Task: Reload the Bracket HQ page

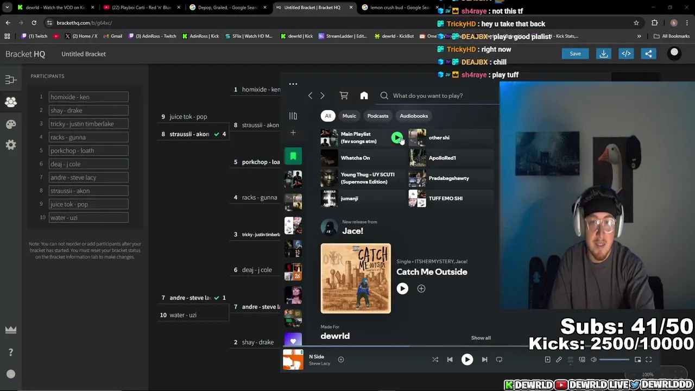Action: point(34,23)
